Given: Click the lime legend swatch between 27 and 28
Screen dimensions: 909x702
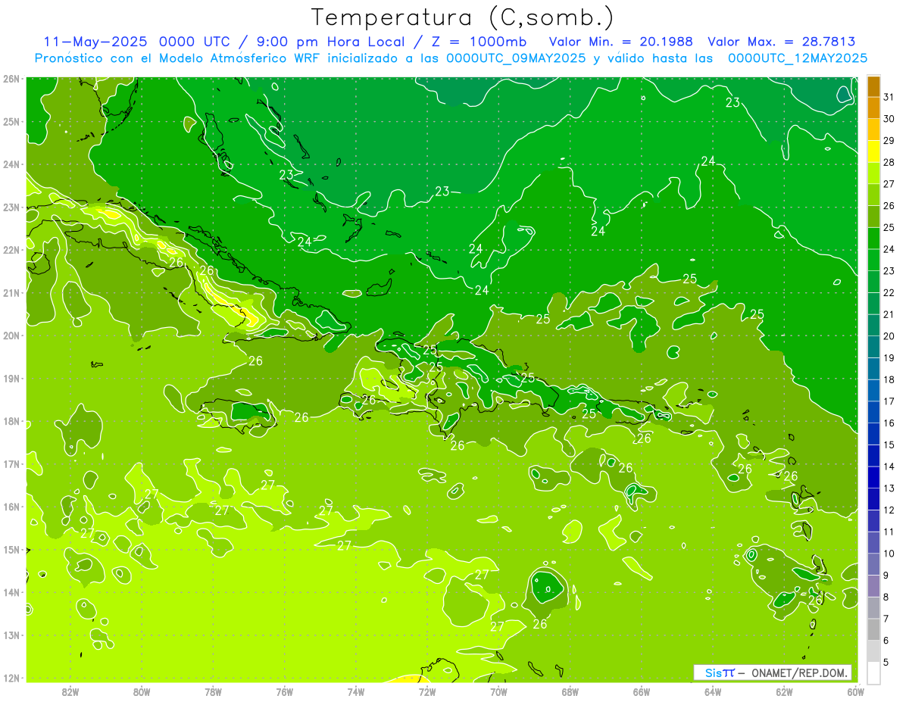Looking at the screenshot, I should tap(873, 173).
